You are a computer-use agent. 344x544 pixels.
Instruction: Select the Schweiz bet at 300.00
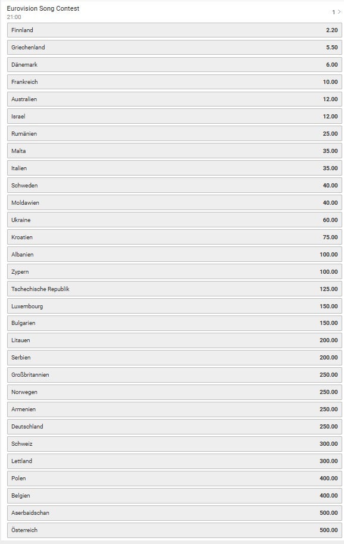coord(174,444)
